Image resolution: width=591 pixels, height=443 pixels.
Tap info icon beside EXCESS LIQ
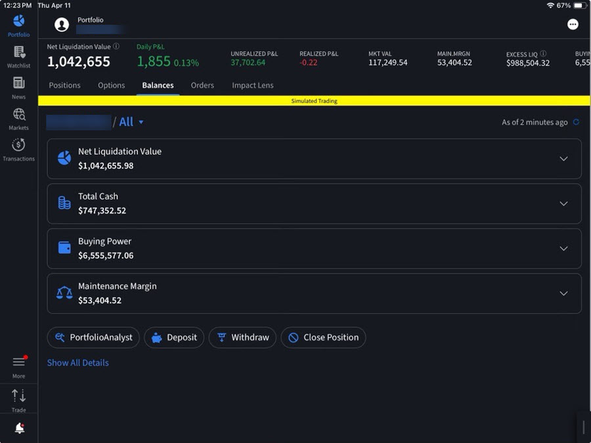(543, 54)
